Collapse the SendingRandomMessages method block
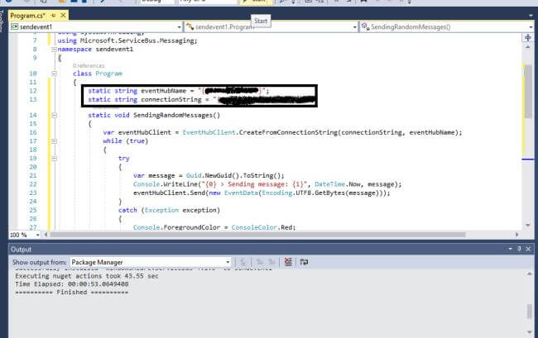 click(54, 115)
